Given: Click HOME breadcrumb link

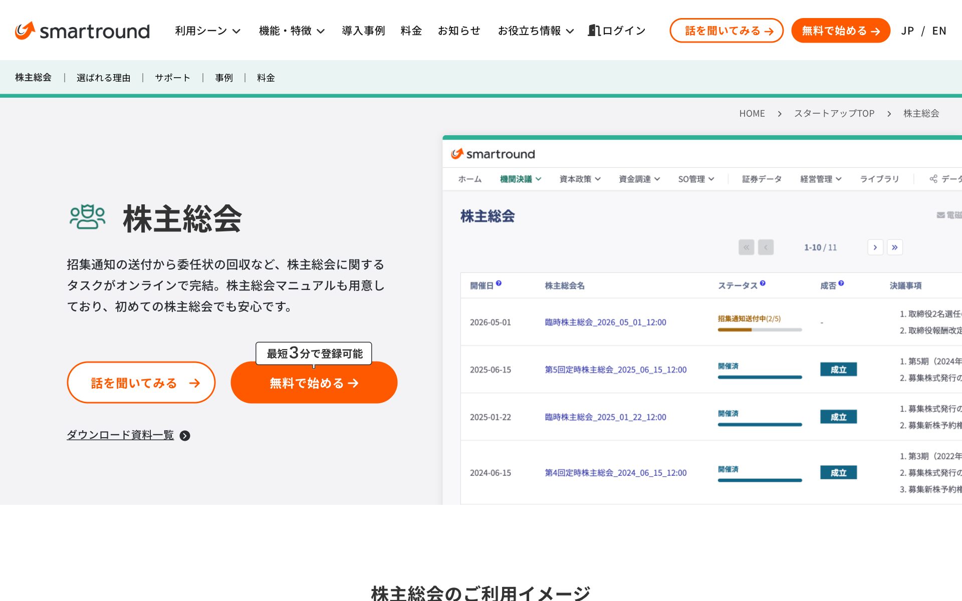Looking at the screenshot, I should (x=752, y=114).
